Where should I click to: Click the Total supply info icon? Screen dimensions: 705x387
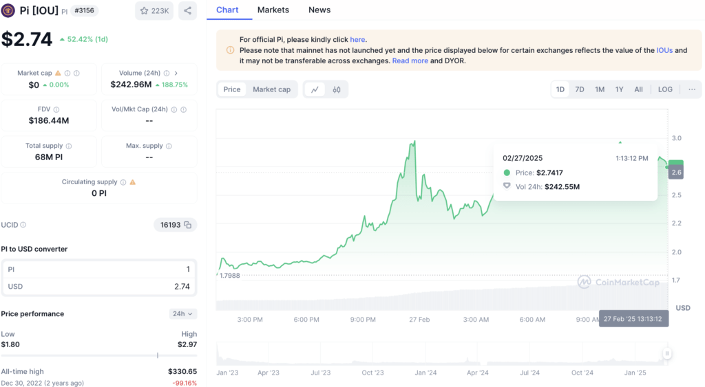coord(69,146)
